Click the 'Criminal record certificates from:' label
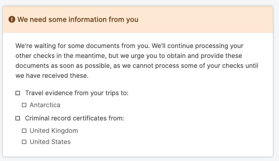 pyautogui.click(x=75, y=118)
